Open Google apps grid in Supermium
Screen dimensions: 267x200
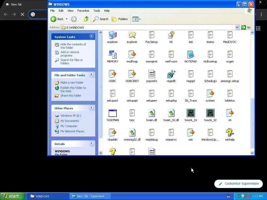[x=258, y=28]
